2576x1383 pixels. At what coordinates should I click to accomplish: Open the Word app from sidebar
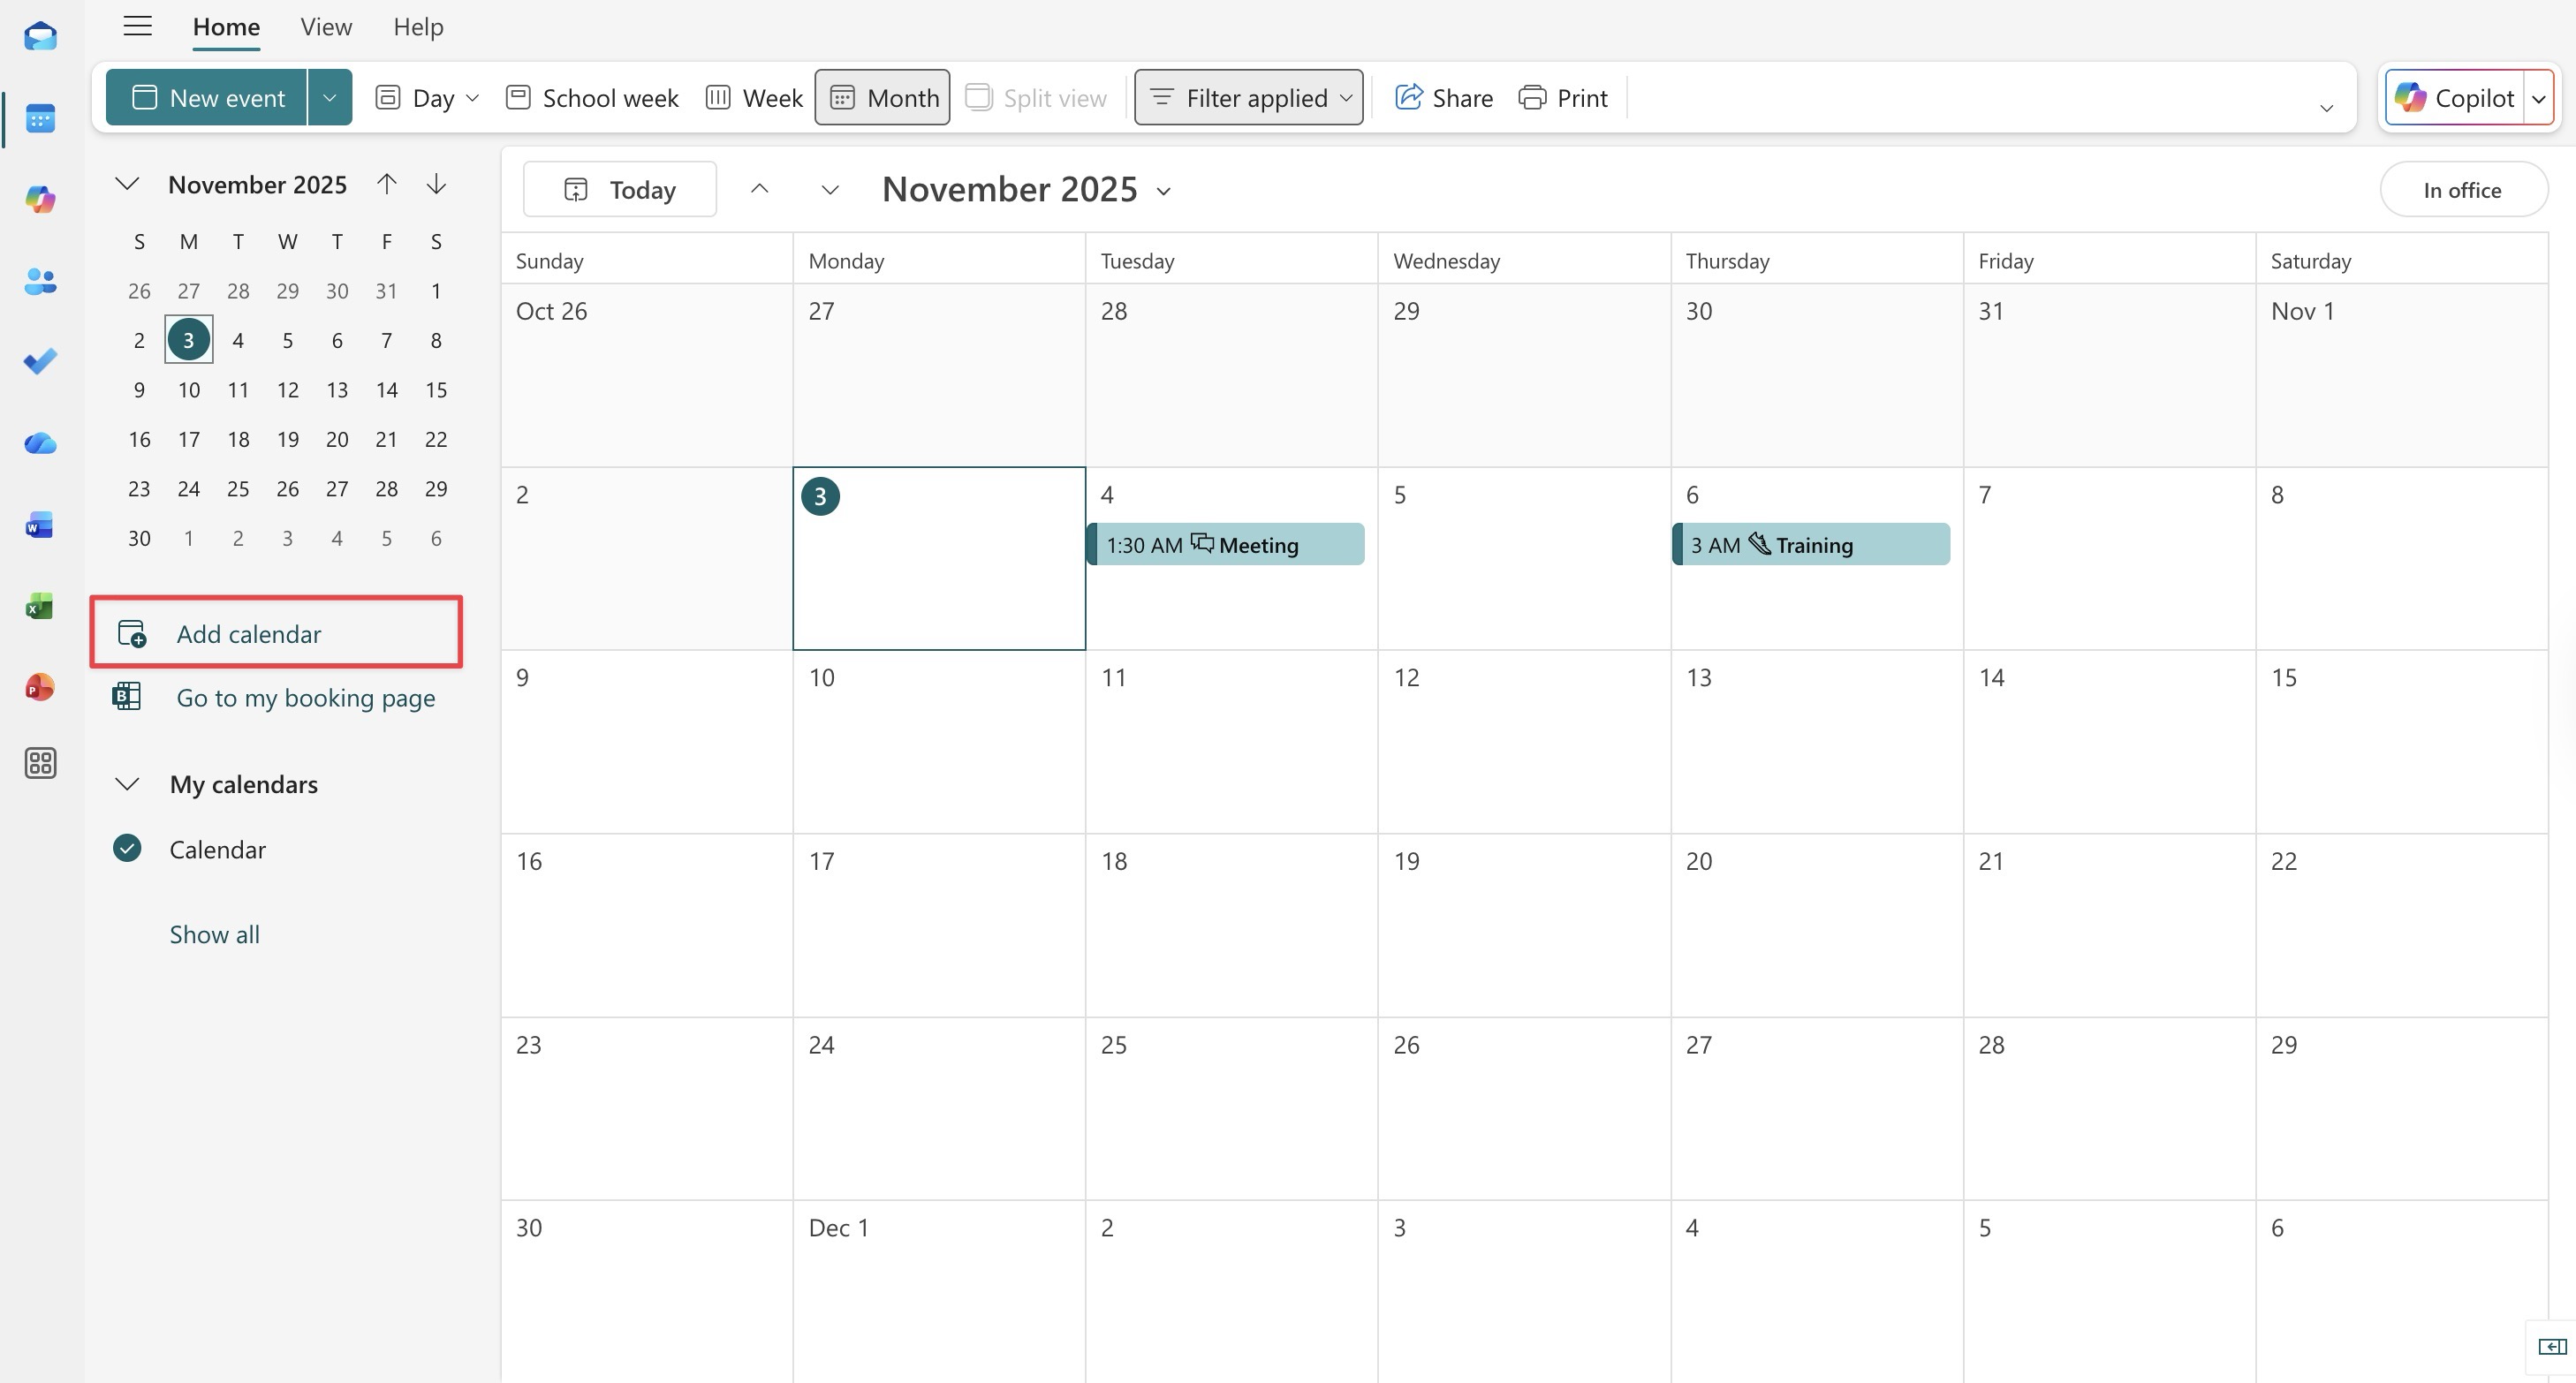40,524
